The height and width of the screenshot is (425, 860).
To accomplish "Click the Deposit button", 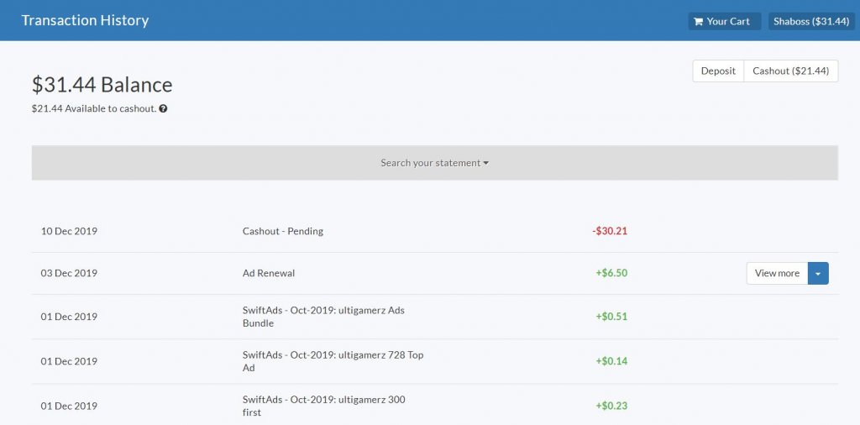I will (x=718, y=71).
